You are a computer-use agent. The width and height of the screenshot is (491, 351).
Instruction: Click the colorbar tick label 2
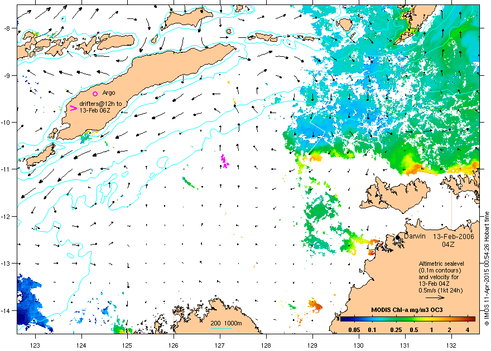pyautogui.click(x=449, y=330)
